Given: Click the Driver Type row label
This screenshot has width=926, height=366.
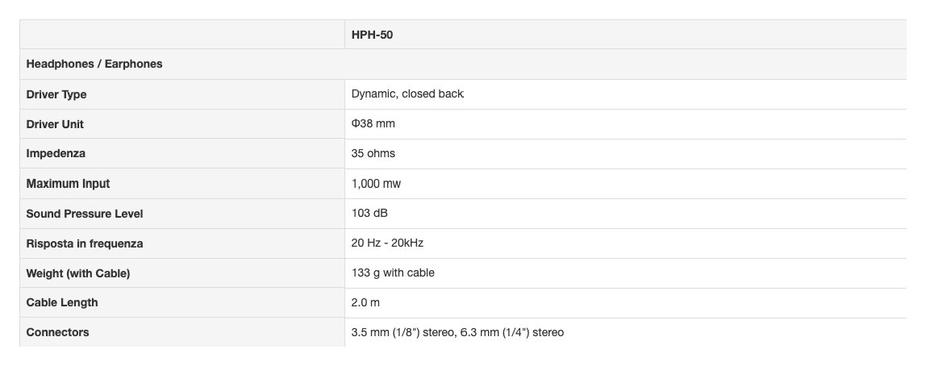Looking at the screenshot, I should (x=56, y=94).
